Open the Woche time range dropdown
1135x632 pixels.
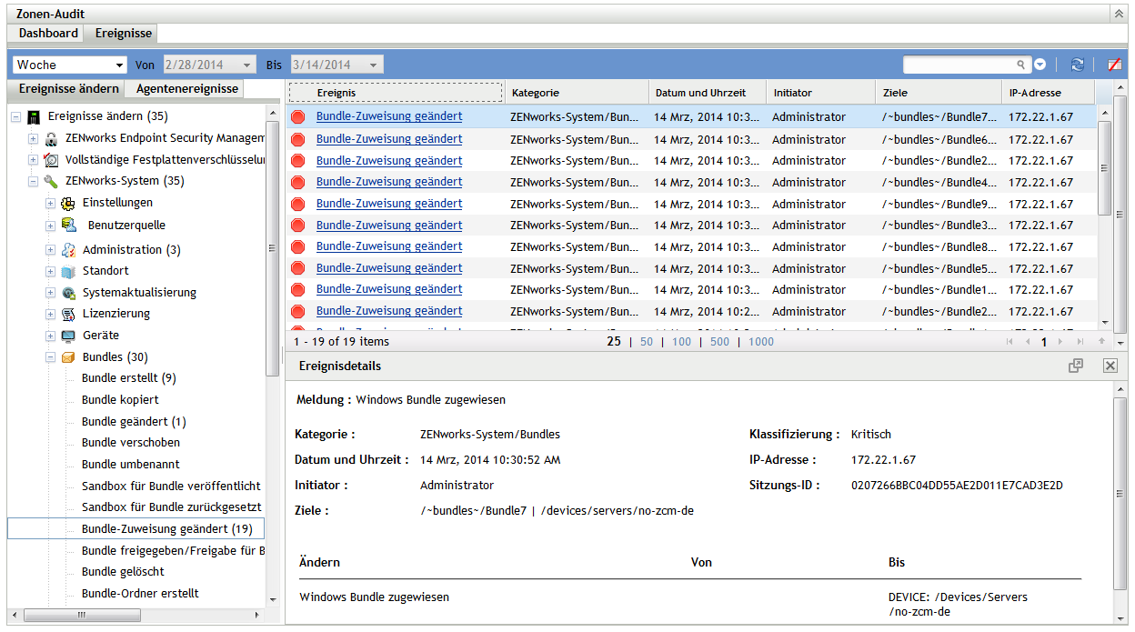[x=70, y=65]
